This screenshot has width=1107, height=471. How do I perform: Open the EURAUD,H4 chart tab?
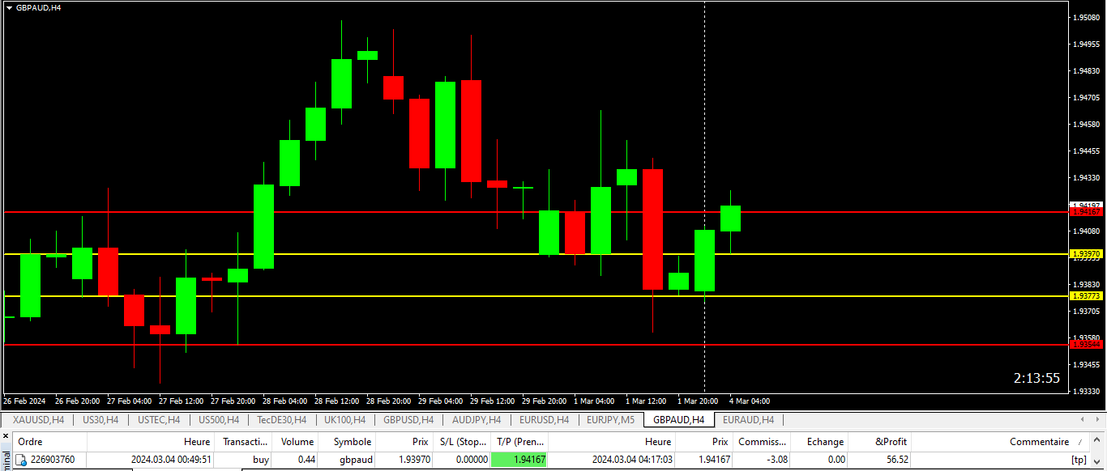point(747,420)
